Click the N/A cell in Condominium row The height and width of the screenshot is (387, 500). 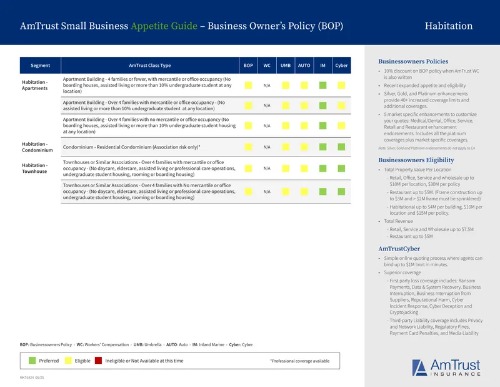click(267, 147)
